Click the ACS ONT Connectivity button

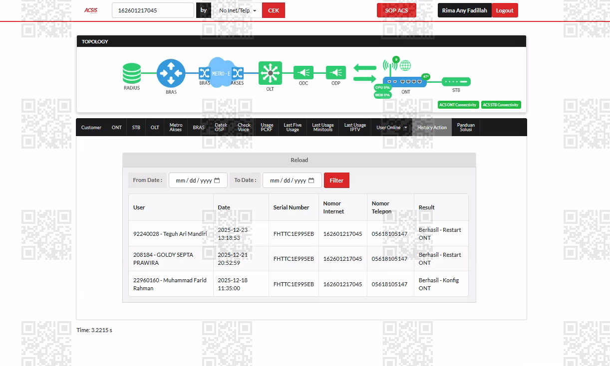tap(458, 105)
